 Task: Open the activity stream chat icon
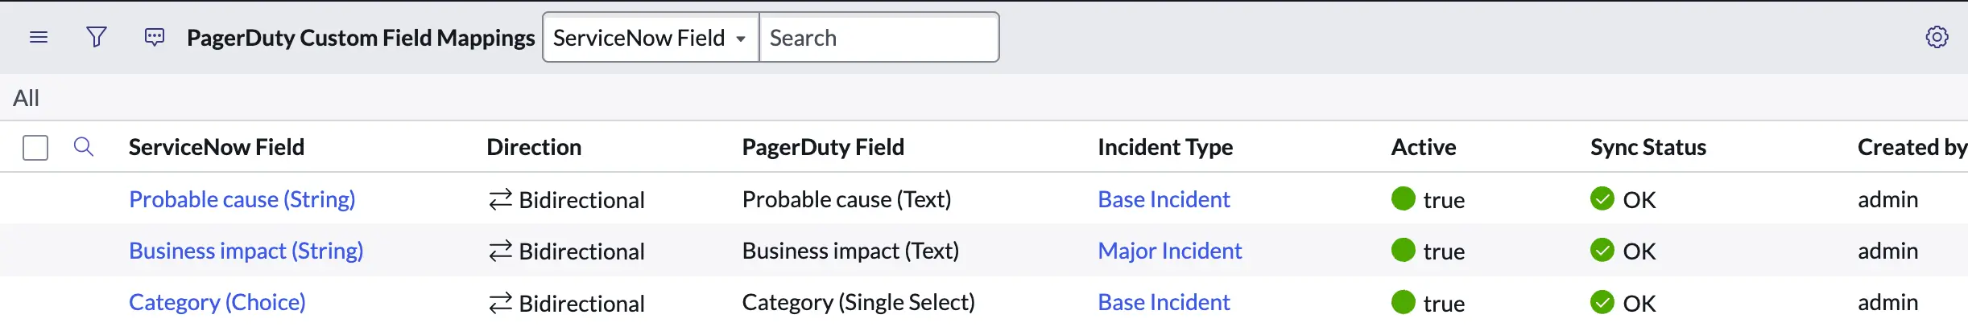[x=155, y=38]
